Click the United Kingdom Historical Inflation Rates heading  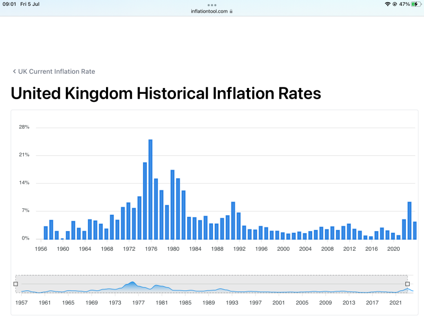[x=166, y=94]
